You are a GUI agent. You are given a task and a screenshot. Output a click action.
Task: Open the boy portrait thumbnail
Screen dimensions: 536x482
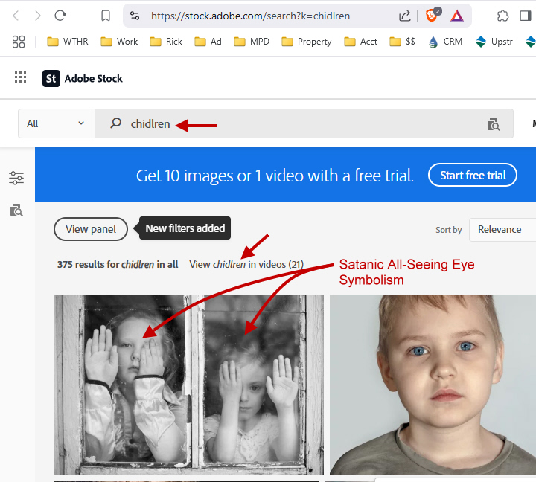(x=433, y=385)
